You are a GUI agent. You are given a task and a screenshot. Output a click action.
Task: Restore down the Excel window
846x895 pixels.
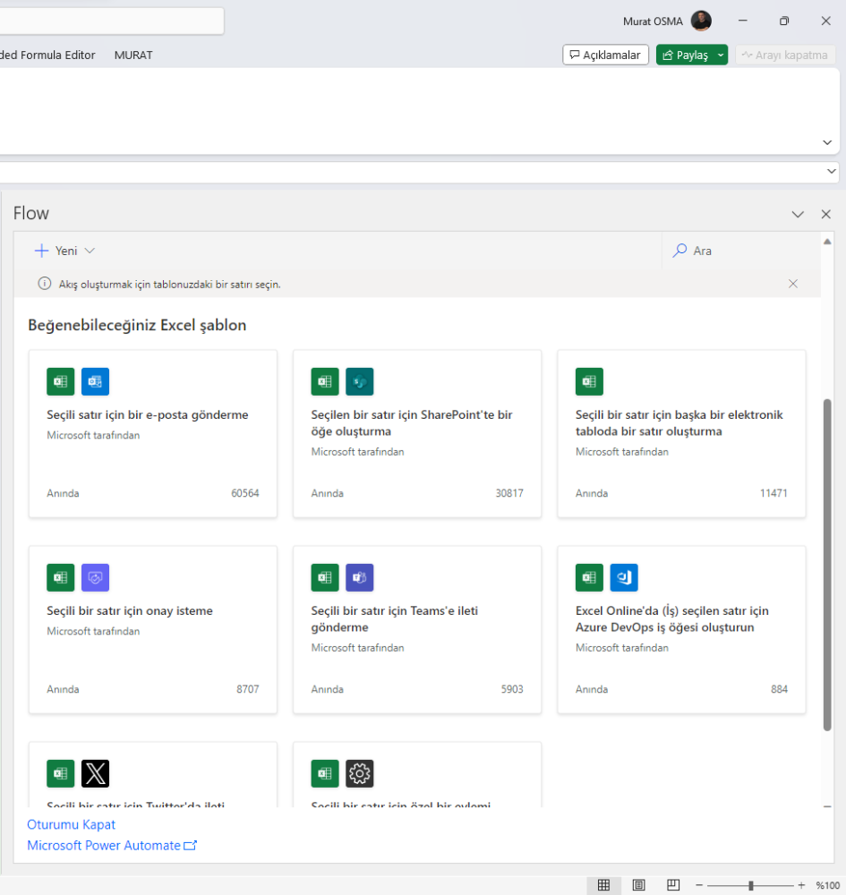tap(784, 21)
